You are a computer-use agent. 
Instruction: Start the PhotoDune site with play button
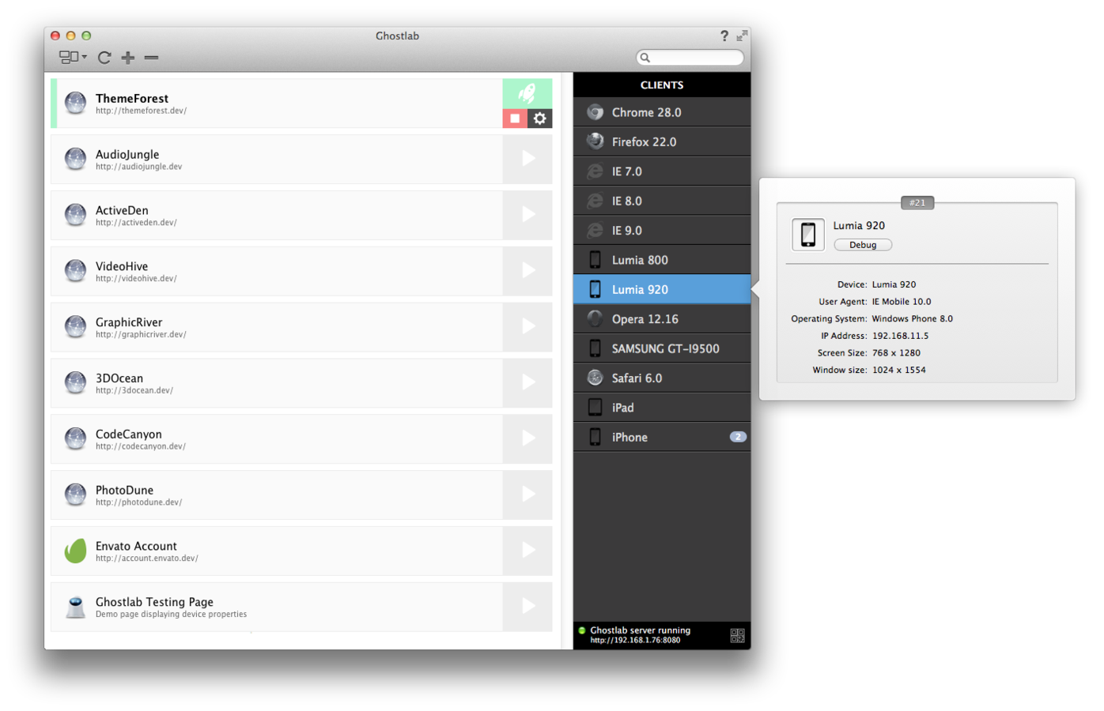pos(527,495)
